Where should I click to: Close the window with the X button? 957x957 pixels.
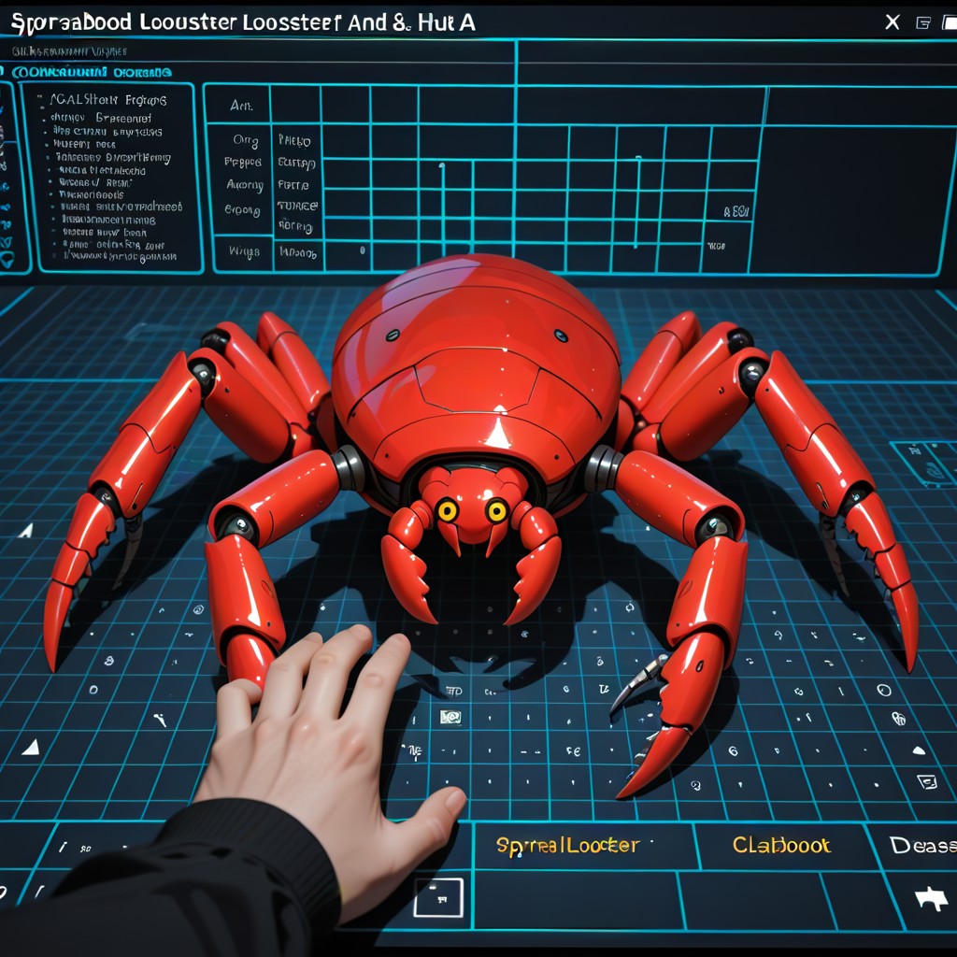point(893,22)
